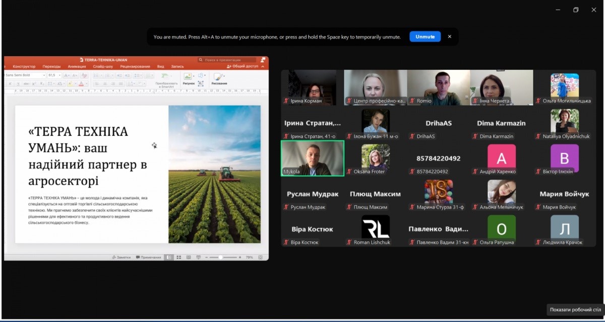Open the Вид tab
605x322 pixels.
[160, 66]
